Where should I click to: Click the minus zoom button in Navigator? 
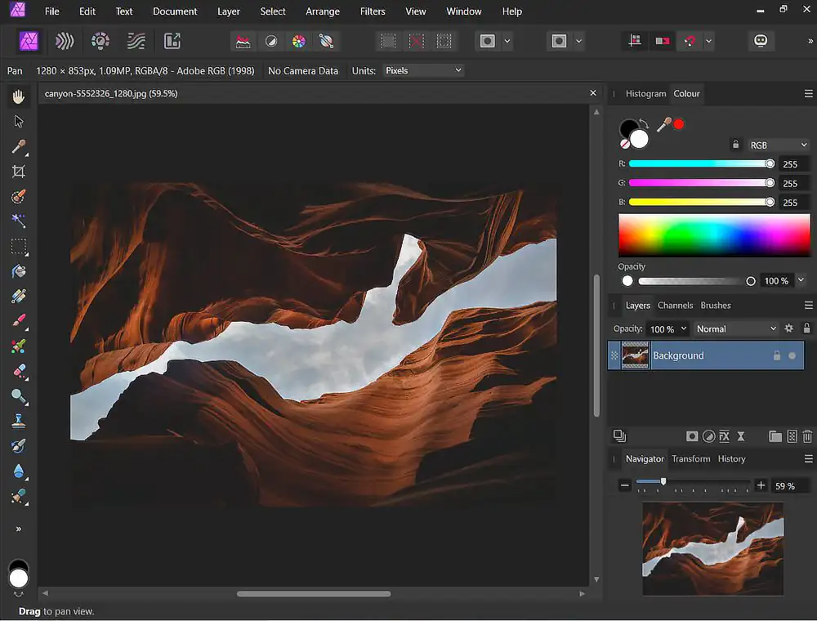pyautogui.click(x=625, y=485)
